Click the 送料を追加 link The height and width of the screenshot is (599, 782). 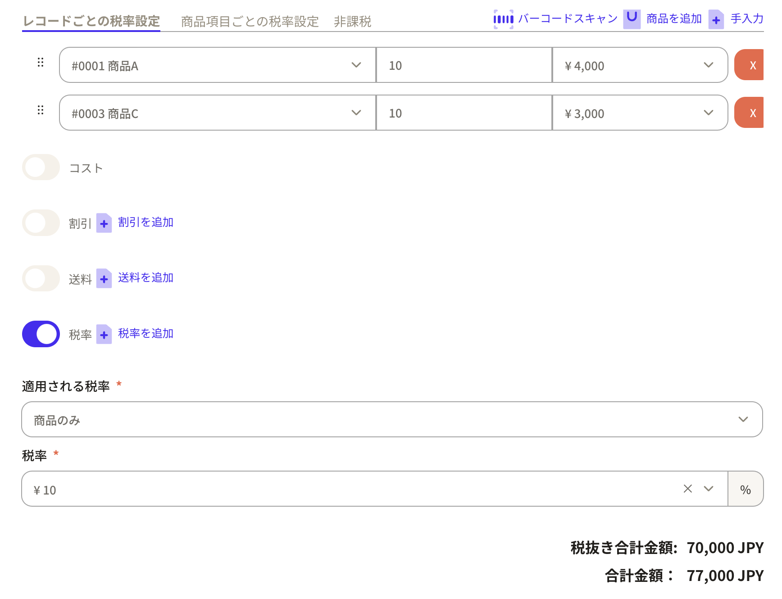pos(145,278)
